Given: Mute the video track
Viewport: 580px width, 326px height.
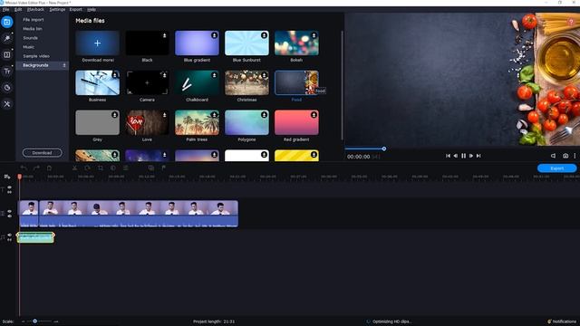Looking at the screenshot, I should 10,216.
